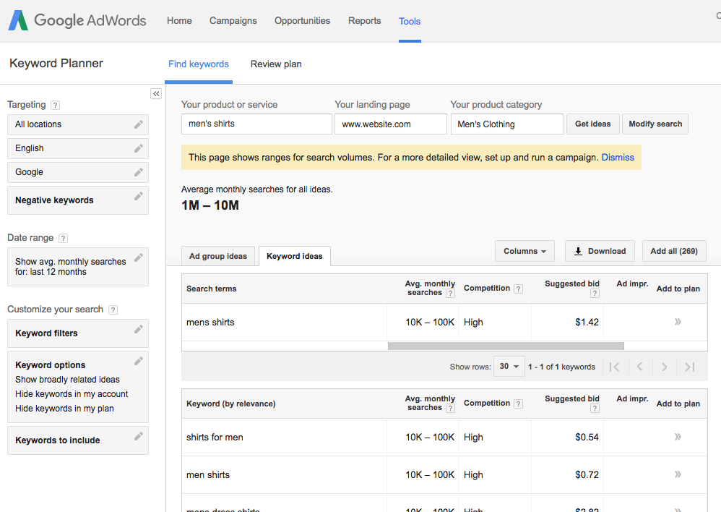Open Negative keywords setting
This screenshot has height=512, width=721.
(78, 200)
